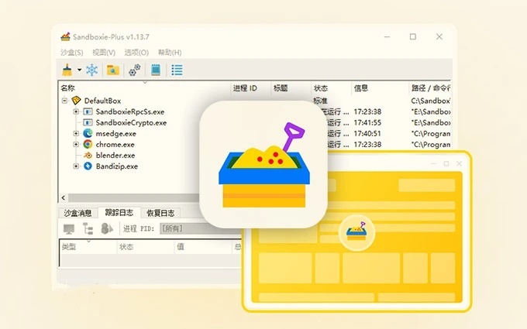Sort by the 信息 column header
The image size is (527, 329).
click(x=380, y=88)
